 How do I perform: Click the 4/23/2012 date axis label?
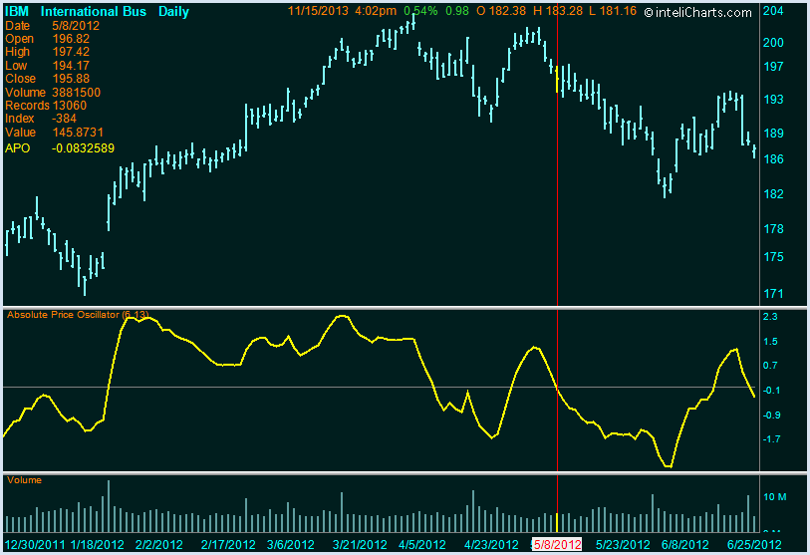[491, 545]
